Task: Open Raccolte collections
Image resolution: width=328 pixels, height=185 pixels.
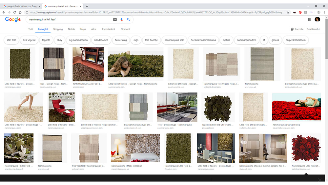Action: pos(297,29)
